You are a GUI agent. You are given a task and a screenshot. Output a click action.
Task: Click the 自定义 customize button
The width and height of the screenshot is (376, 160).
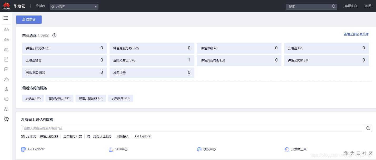pyautogui.click(x=29, y=19)
